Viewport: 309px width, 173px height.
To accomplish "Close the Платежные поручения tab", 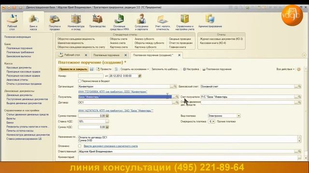I will (126, 55).
